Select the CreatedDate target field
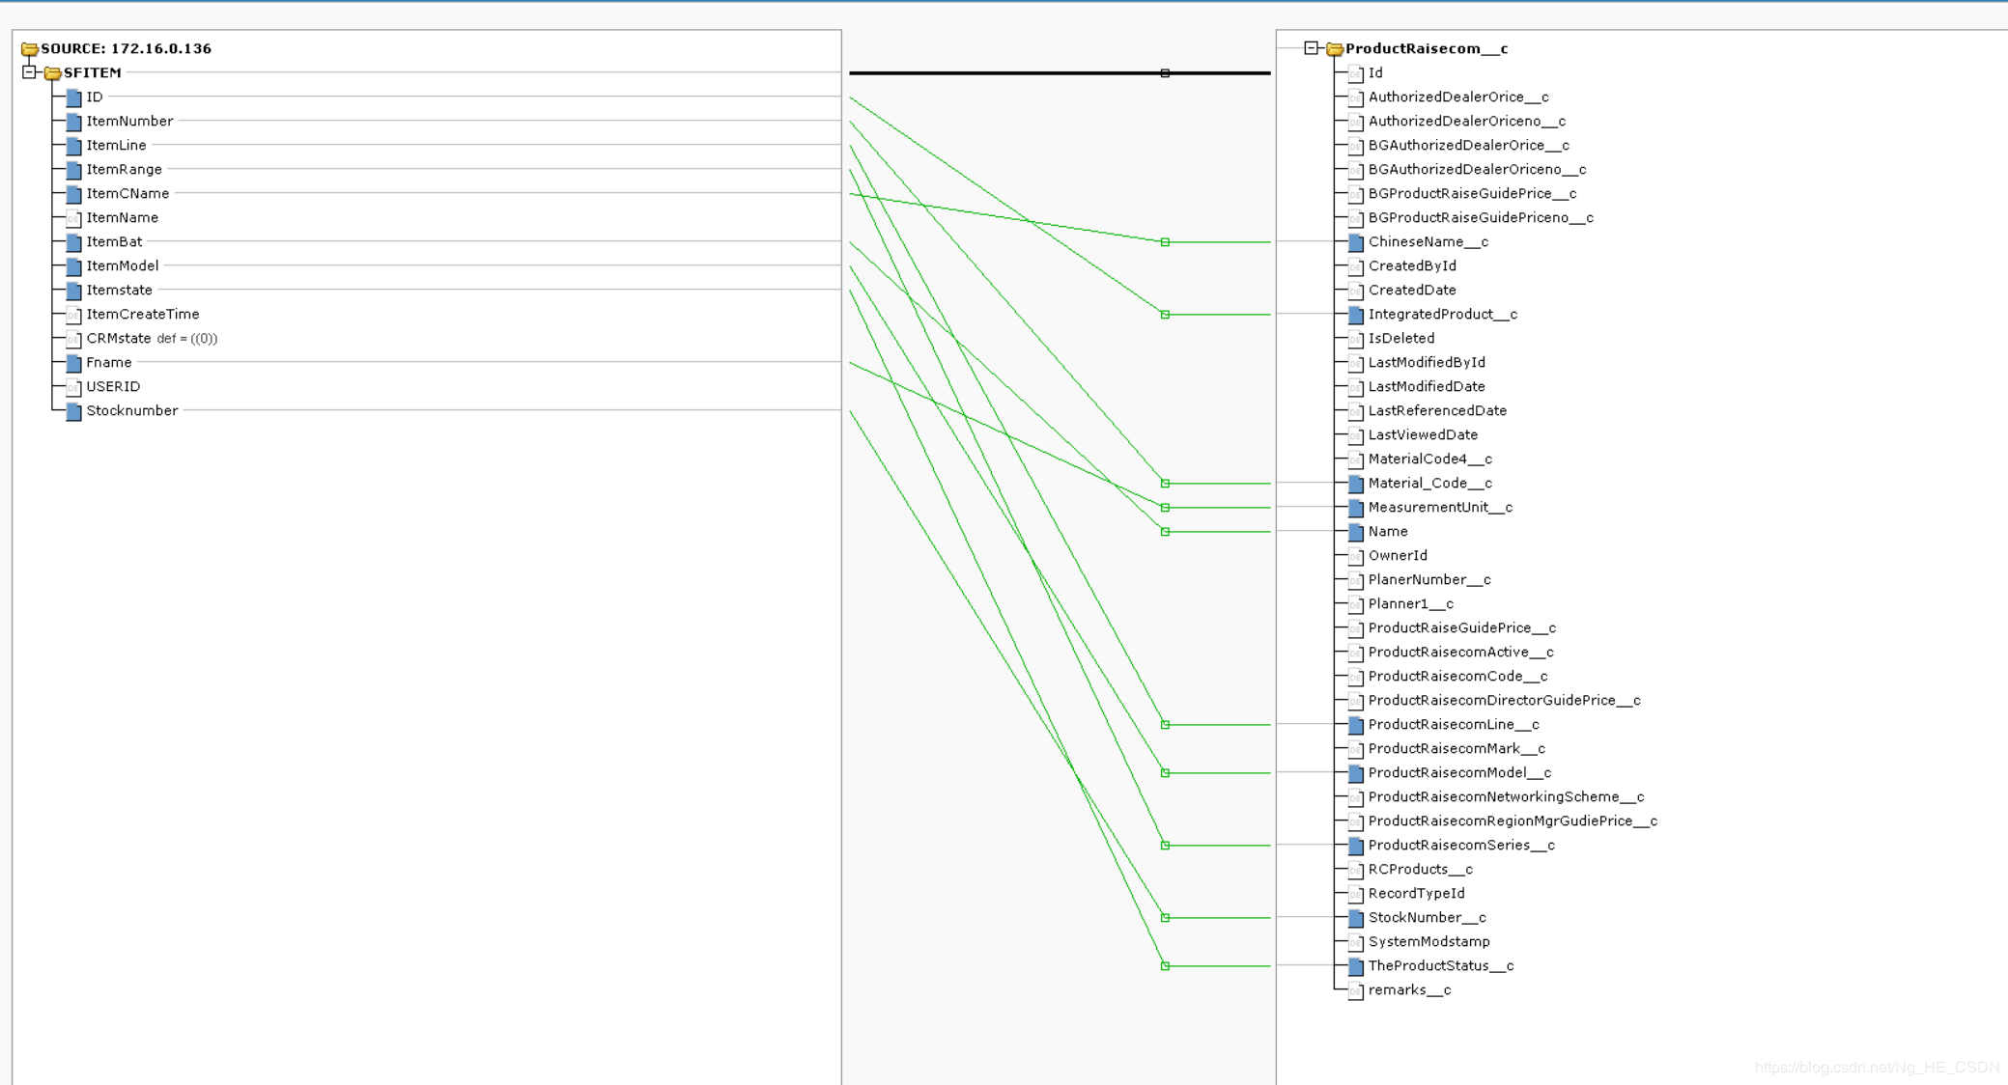Screen dimensions: 2008x1085 pyautogui.click(x=1412, y=290)
